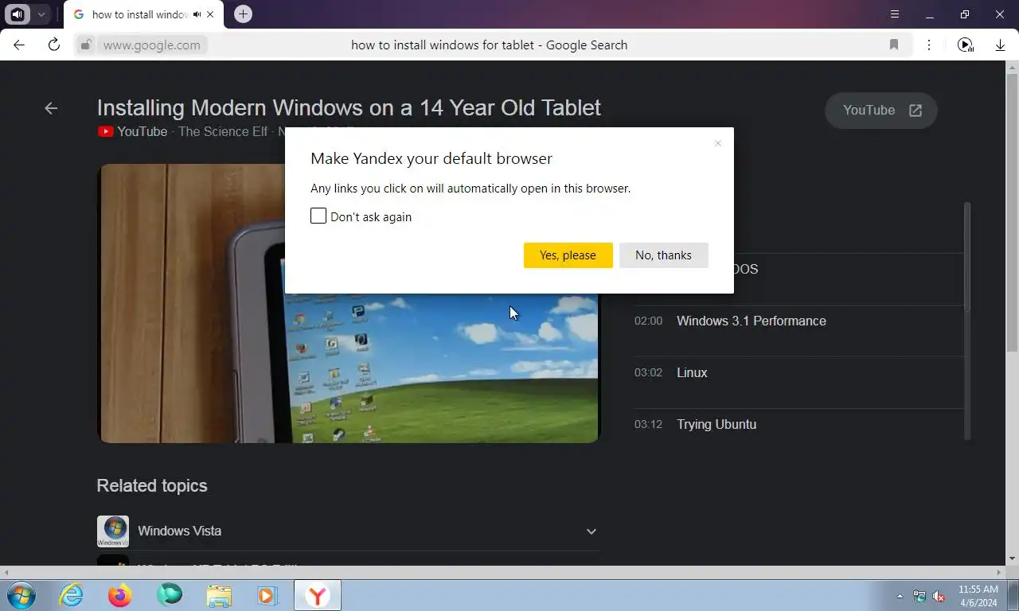This screenshot has width=1019, height=611.
Task: Open a new tab with plus button
Action: coord(243,14)
